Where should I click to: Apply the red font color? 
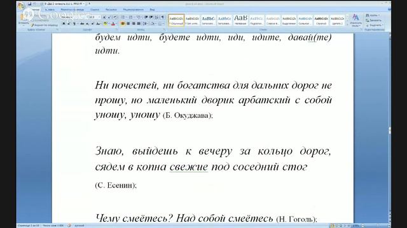(113, 23)
